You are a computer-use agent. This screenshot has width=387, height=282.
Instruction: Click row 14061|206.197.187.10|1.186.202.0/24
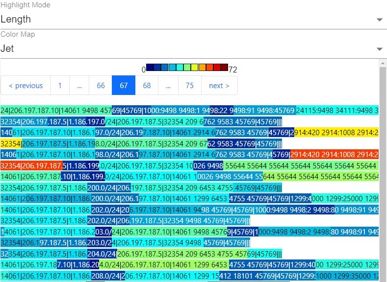click(x=189, y=210)
